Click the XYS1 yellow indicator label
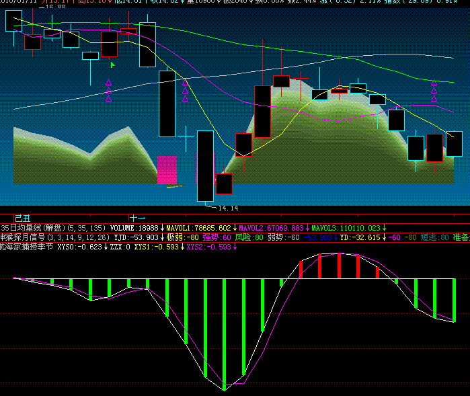This screenshot has height=396, width=470. pyautogui.click(x=156, y=247)
